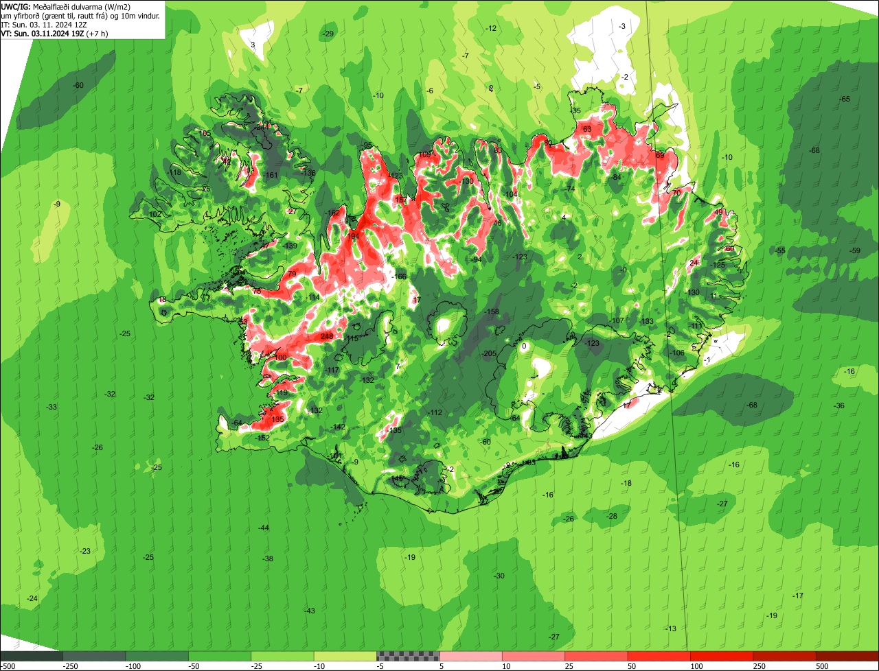
Task: Select the darkest red legend swatch right of 500
Action: [847, 656]
